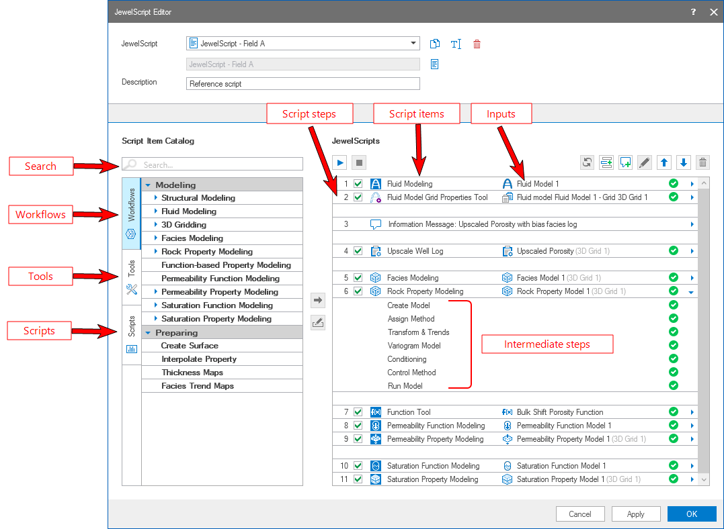Click the Apply button
The image size is (724, 529).
click(x=636, y=514)
